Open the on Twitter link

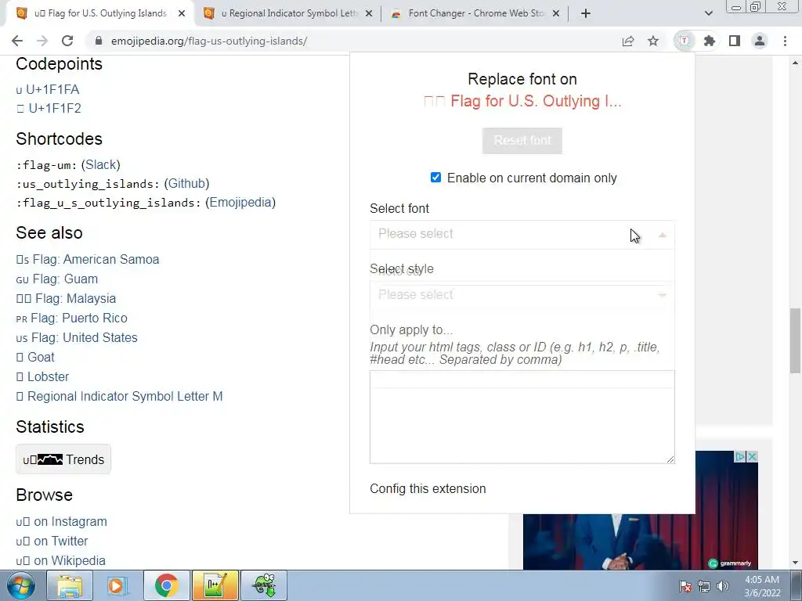click(x=52, y=541)
